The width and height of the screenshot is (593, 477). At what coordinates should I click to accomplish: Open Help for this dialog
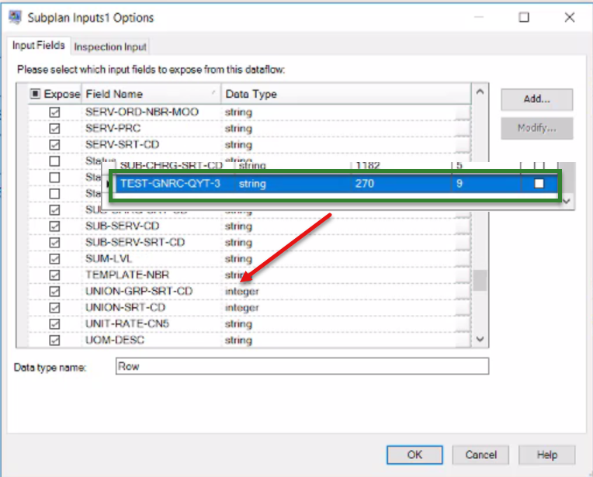547,455
